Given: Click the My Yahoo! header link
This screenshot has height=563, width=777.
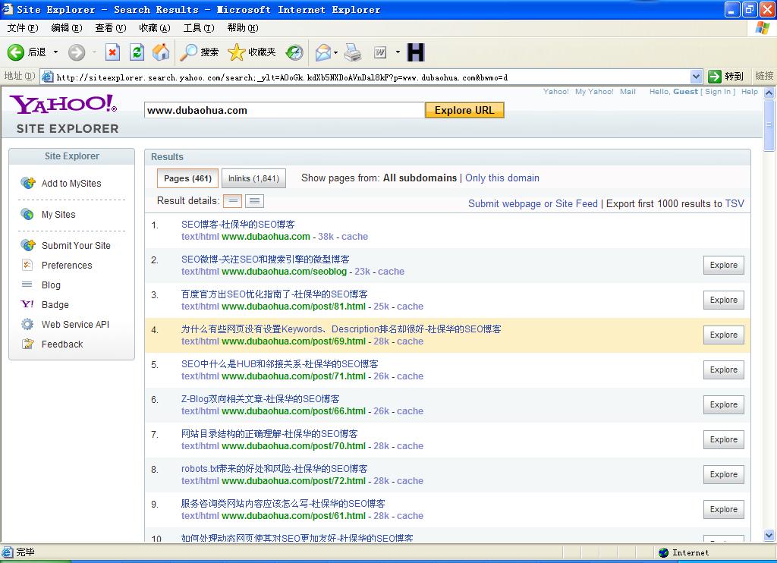Looking at the screenshot, I should pyautogui.click(x=594, y=92).
